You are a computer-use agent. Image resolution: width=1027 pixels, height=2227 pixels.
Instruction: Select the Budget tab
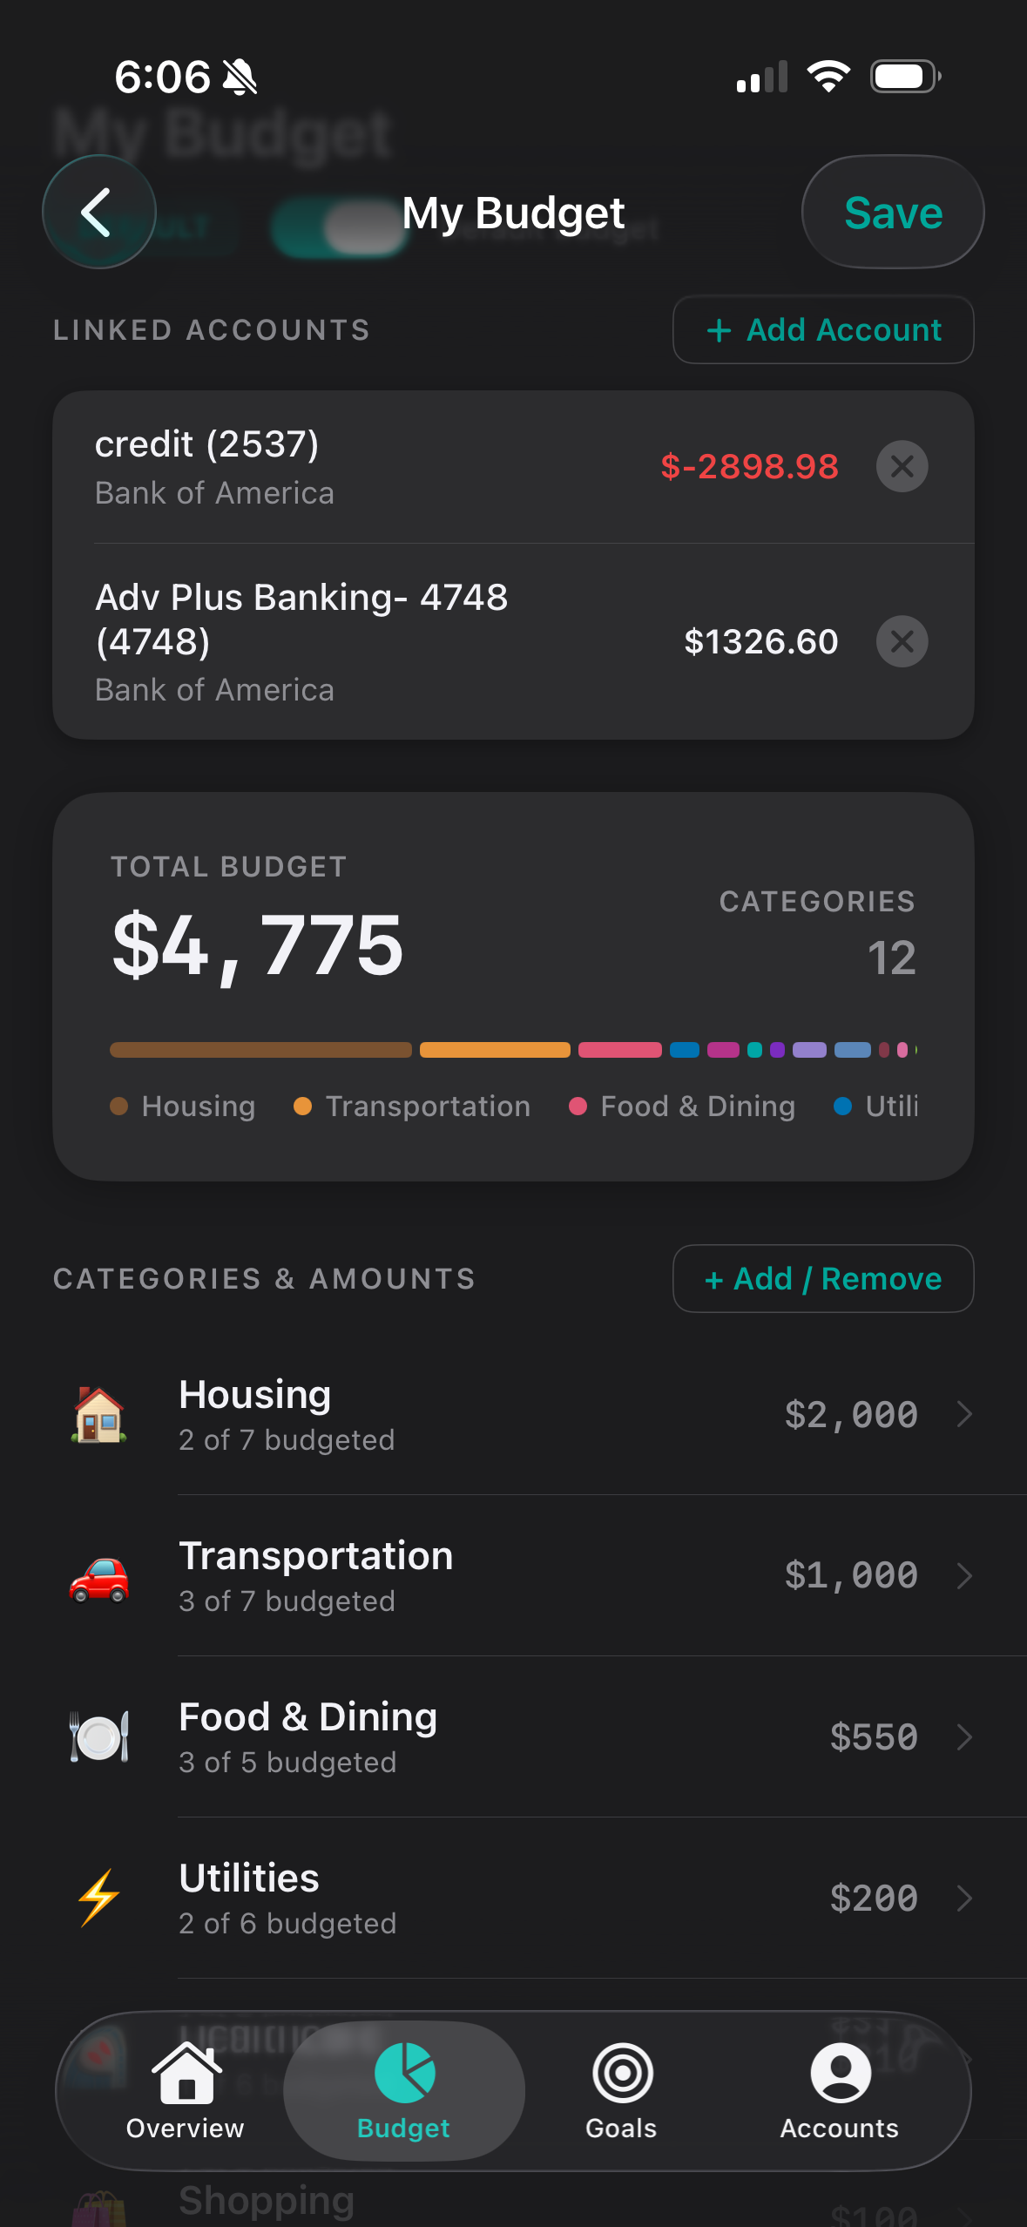[404, 2091]
